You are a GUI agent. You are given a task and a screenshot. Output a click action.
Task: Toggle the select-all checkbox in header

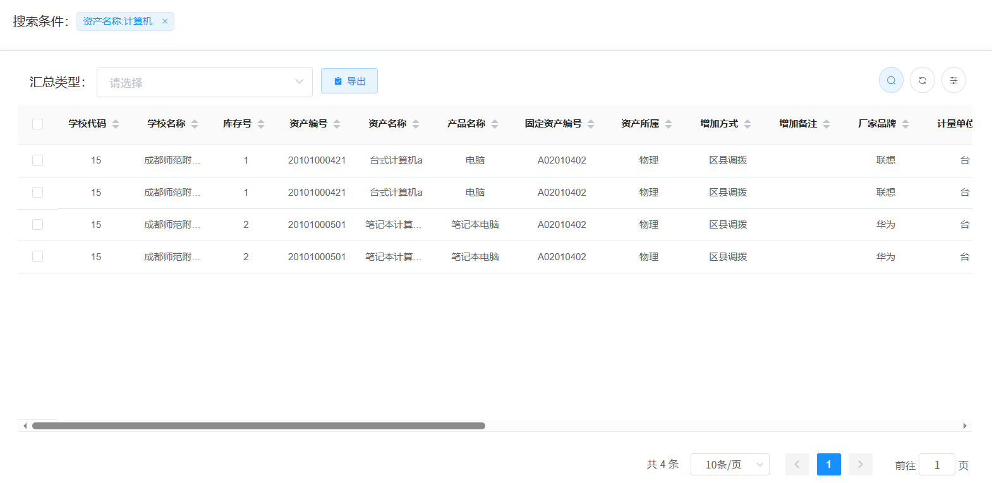tap(38, 124)
